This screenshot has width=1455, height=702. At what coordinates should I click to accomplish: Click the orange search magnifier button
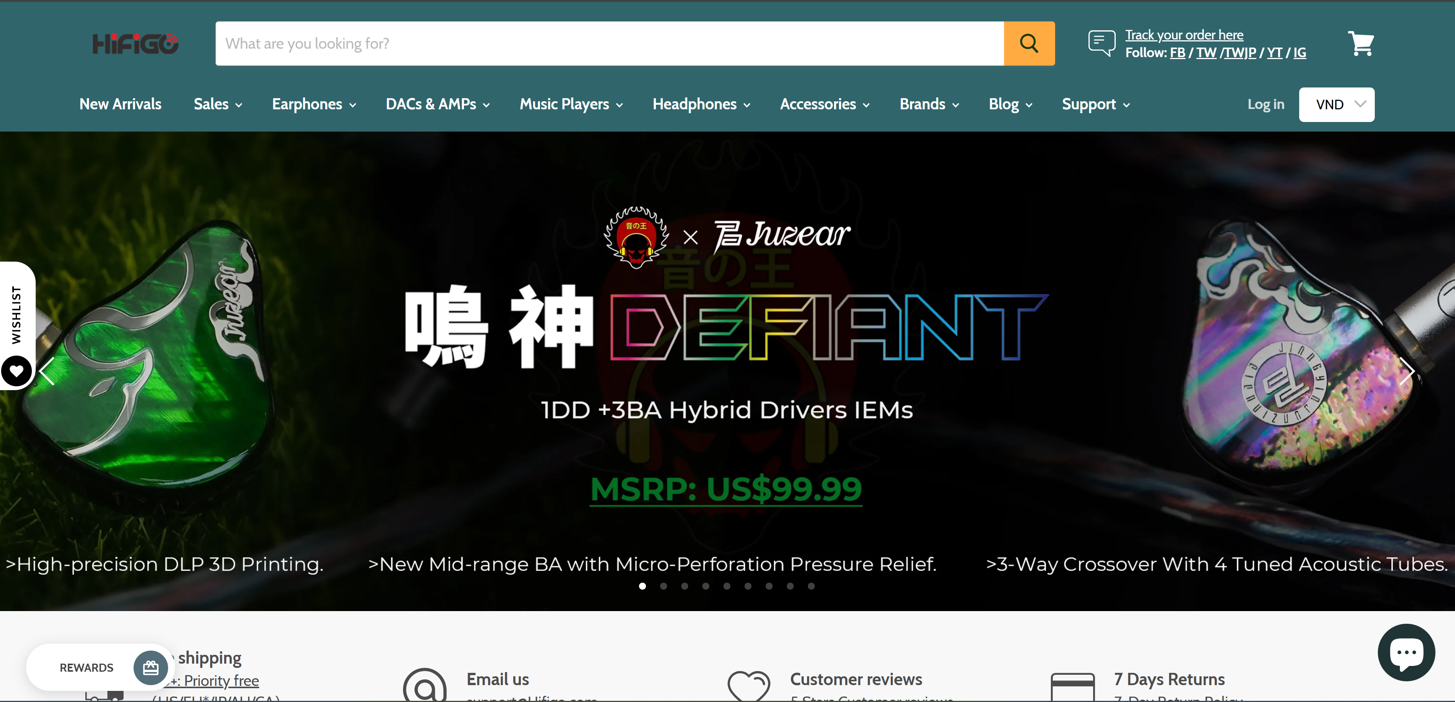[1029, 43]
